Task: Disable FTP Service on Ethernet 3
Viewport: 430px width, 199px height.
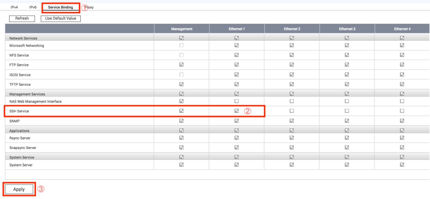Action: coord(347,65)
